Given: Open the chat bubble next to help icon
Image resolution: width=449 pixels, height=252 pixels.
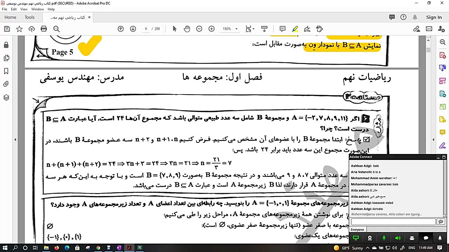Looking at the screenshot, I should (392, 17).
